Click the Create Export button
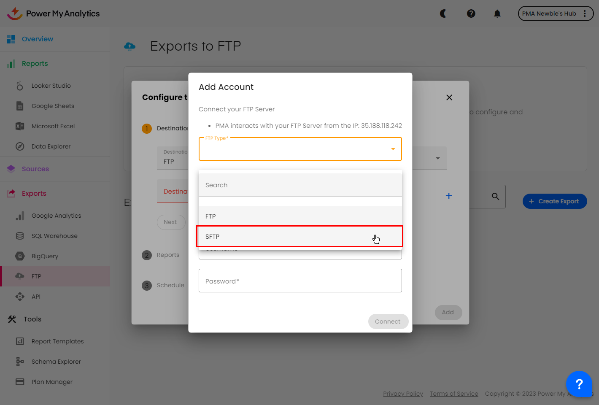The height and width of the screenshot is (405, 599). coord(554,201)
